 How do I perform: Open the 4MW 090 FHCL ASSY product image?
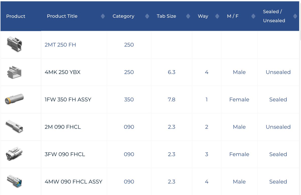coord(14,181)
